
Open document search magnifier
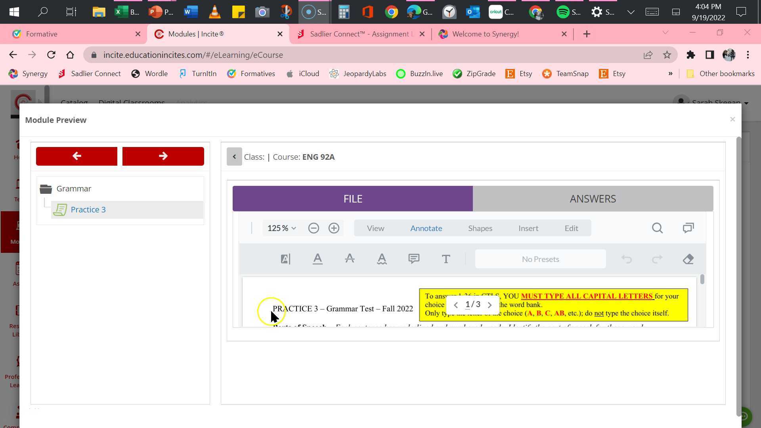(657, 228)
